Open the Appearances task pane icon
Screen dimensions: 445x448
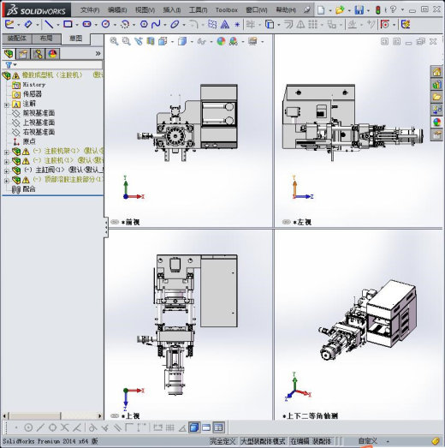tap(436, 122)
